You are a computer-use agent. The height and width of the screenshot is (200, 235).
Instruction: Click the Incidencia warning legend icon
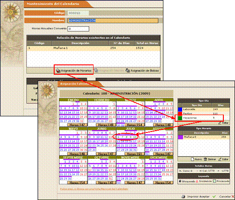click(197, 181)
